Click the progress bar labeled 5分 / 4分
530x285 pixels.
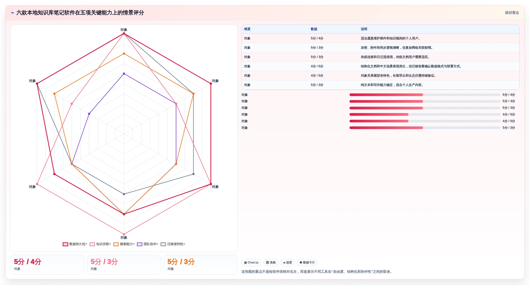click(425, 95)
